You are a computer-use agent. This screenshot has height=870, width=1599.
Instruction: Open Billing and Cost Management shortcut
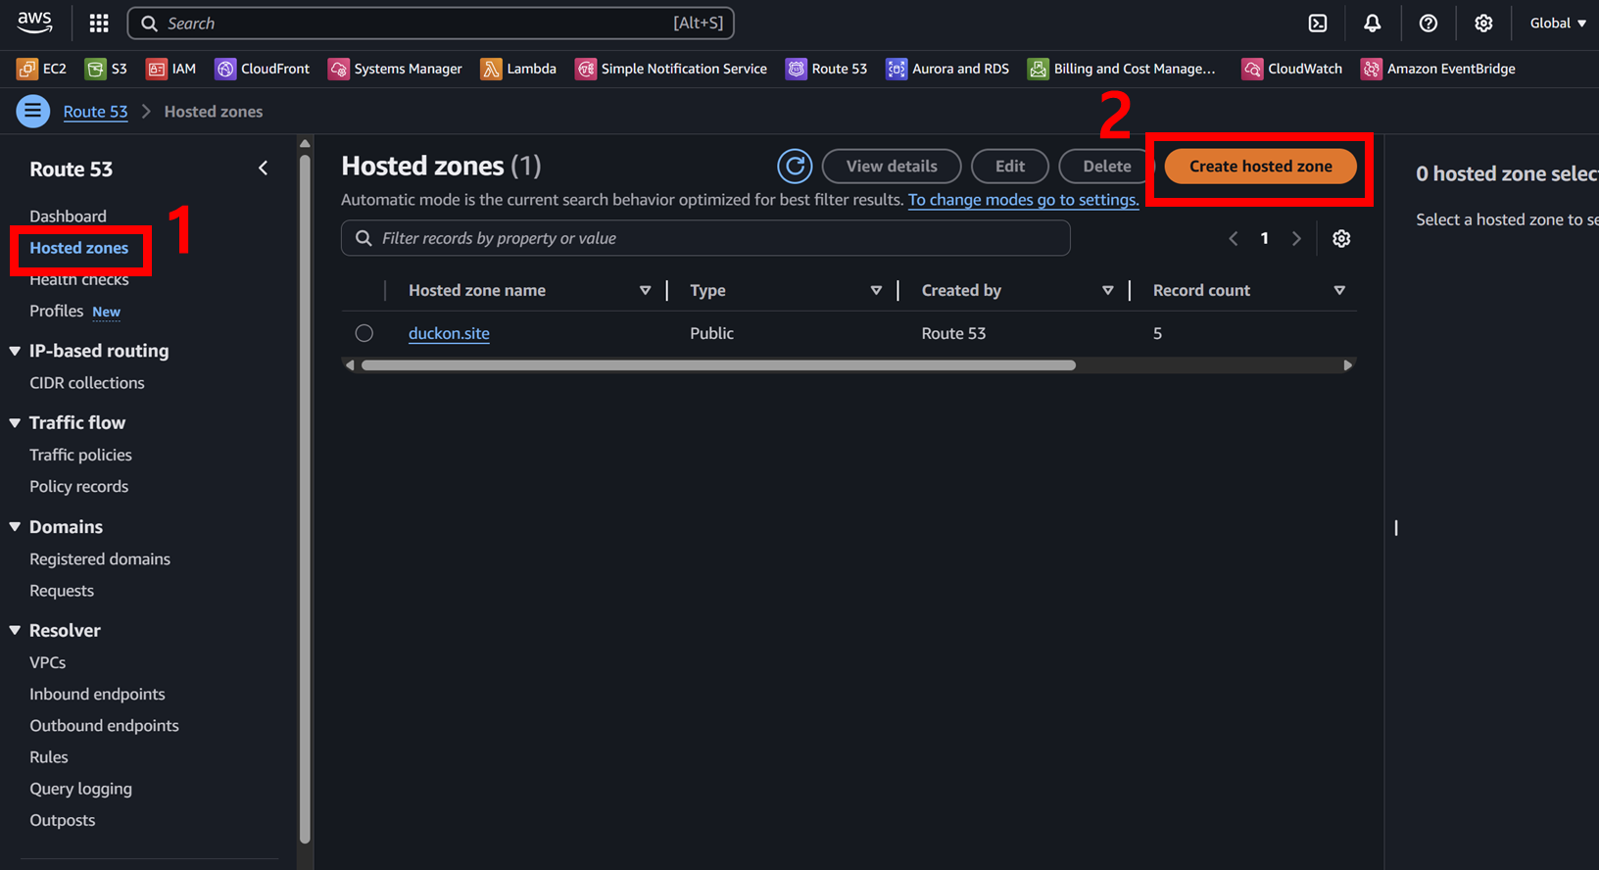(1122, 69)
